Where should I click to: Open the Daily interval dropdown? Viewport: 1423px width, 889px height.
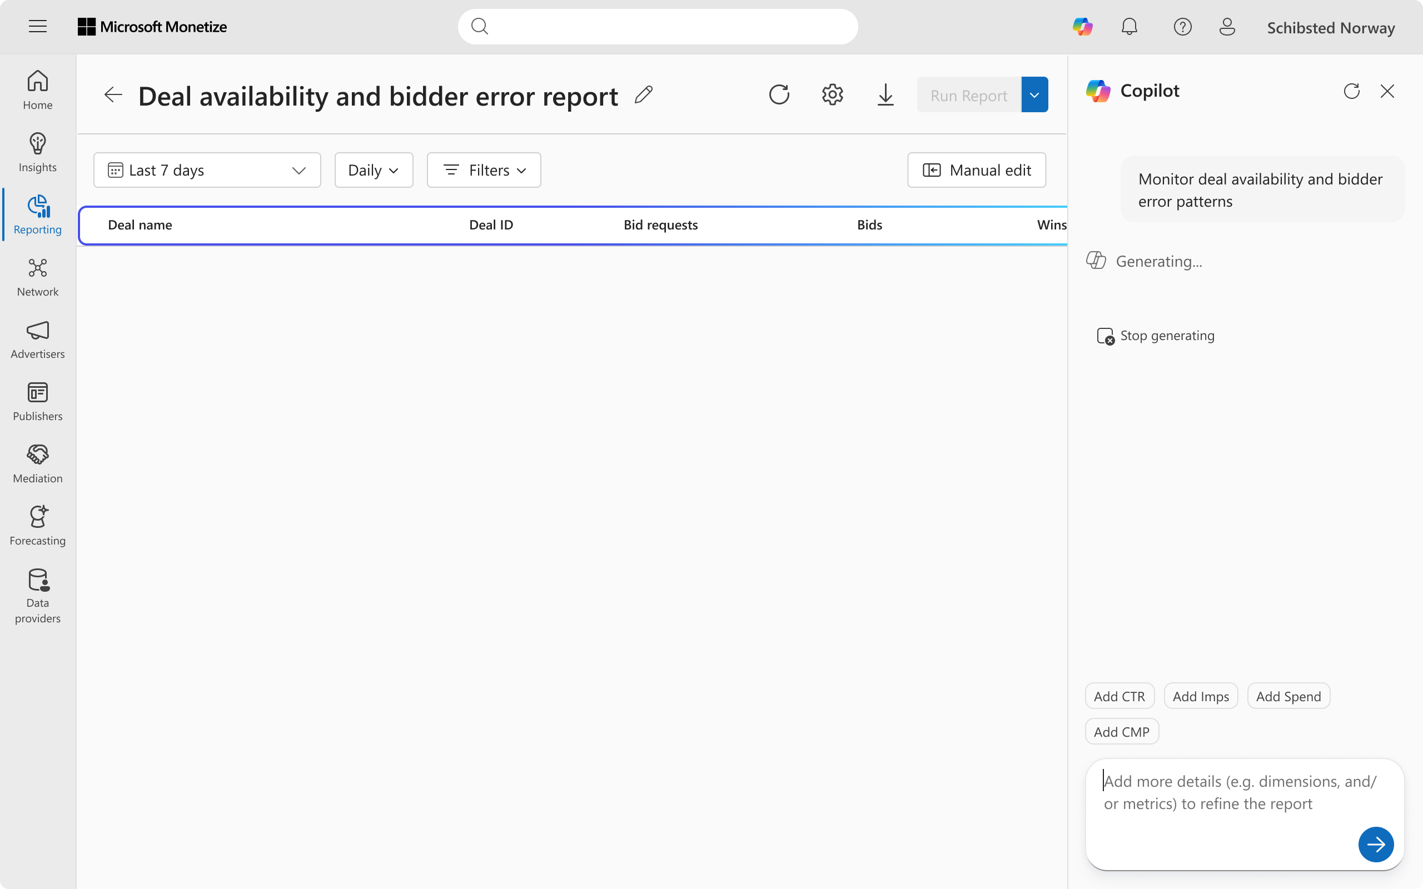374,171
